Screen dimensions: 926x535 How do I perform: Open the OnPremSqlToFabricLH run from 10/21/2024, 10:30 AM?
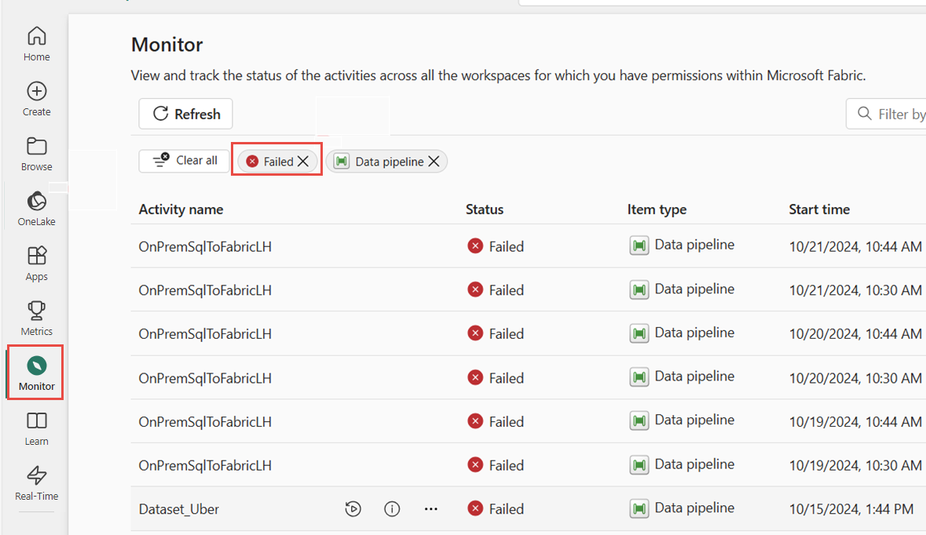click(205, 290)
